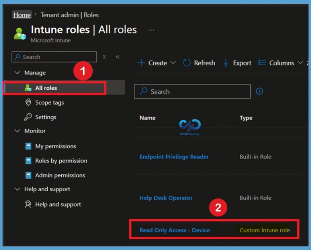Sort by the Name column header
The width and height of the screenshot is (311, 250).
tap(147, 118)
